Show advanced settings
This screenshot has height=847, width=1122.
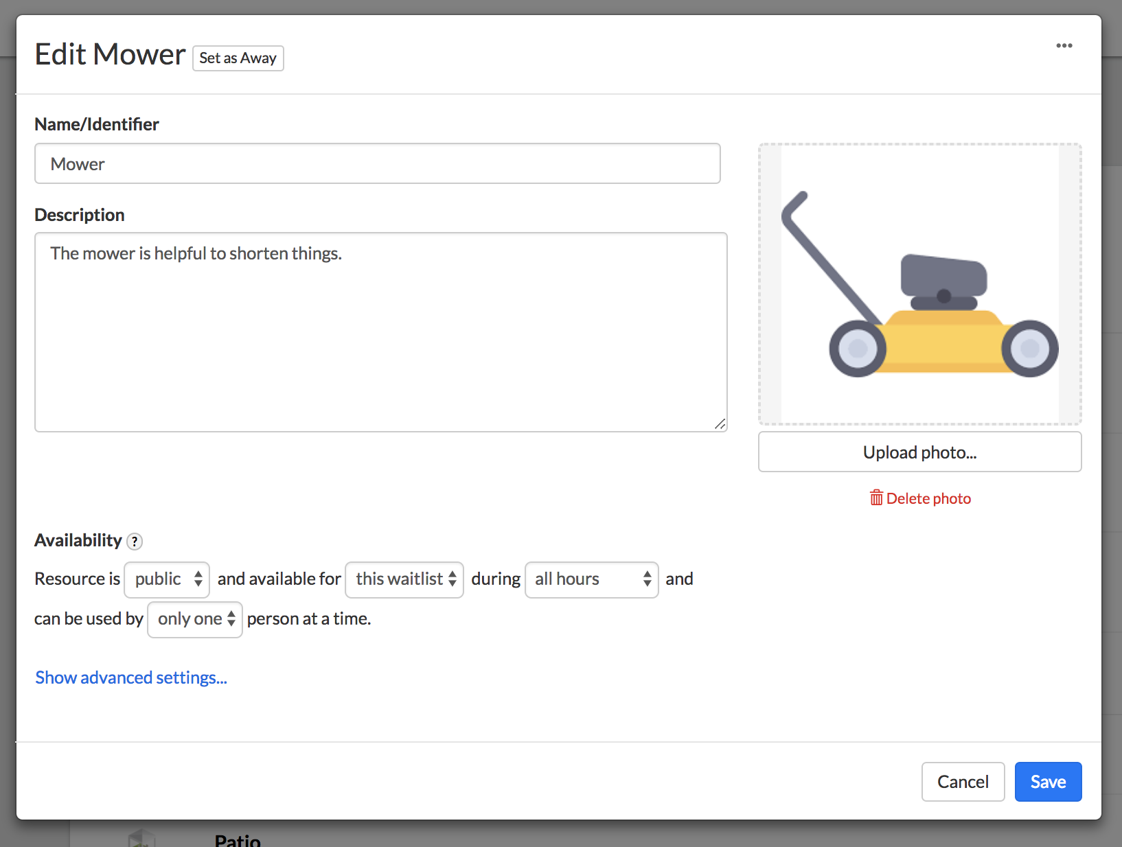[131, 677]
